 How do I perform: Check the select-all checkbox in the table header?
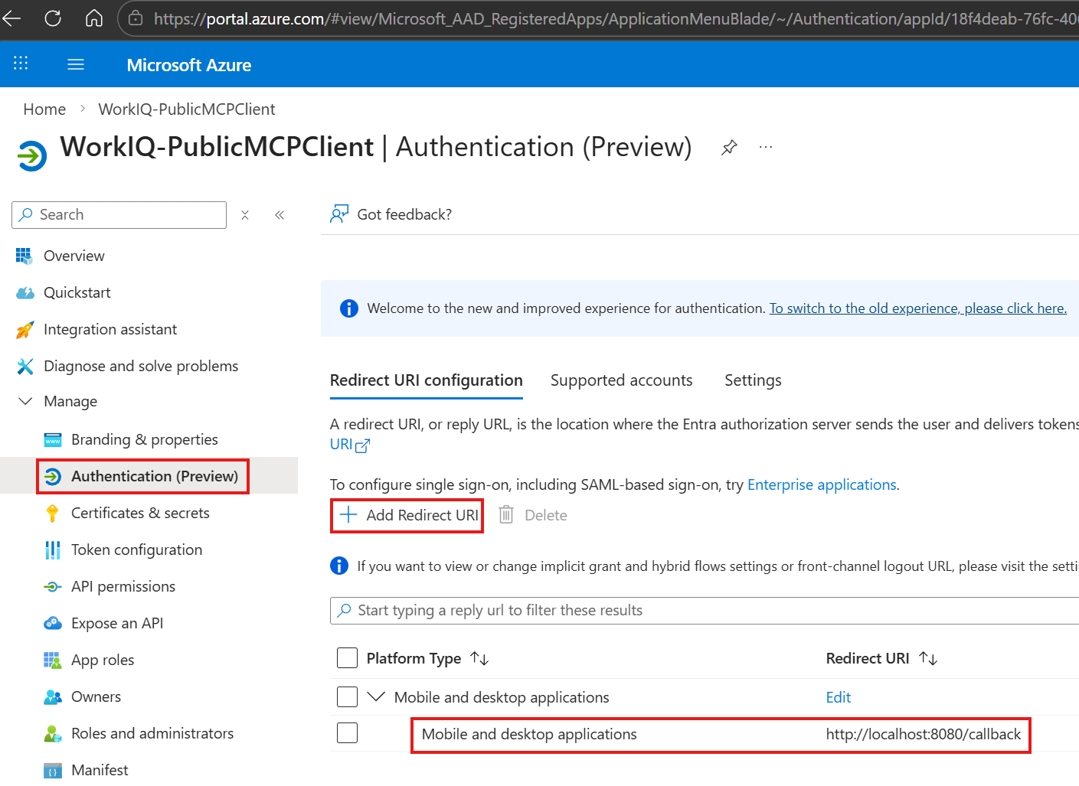347,657
